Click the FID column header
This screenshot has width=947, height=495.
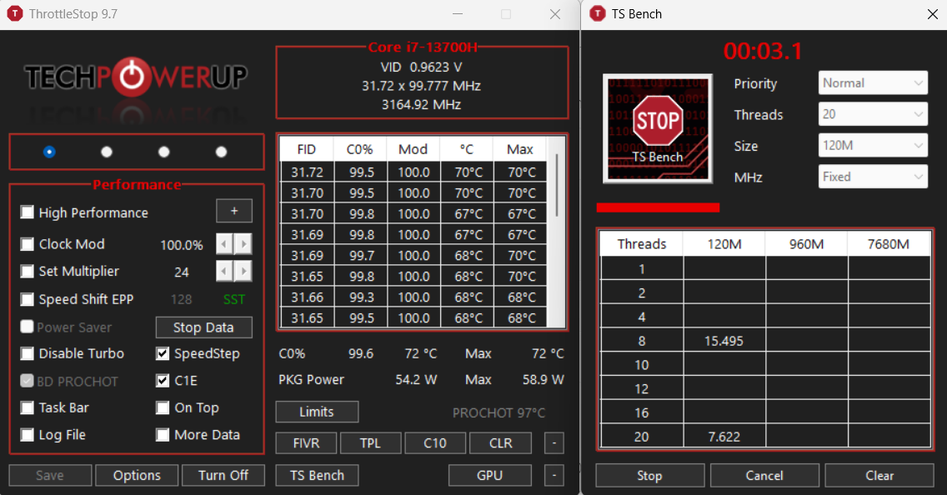coord(307,149)
